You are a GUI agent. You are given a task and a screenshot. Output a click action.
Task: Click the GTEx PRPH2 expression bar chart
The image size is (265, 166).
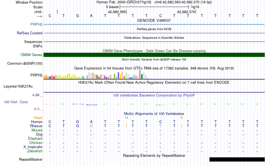(96, 74)
